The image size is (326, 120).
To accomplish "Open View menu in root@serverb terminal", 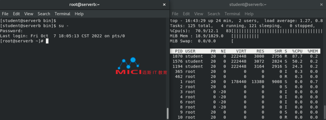I will pos(29,14).
